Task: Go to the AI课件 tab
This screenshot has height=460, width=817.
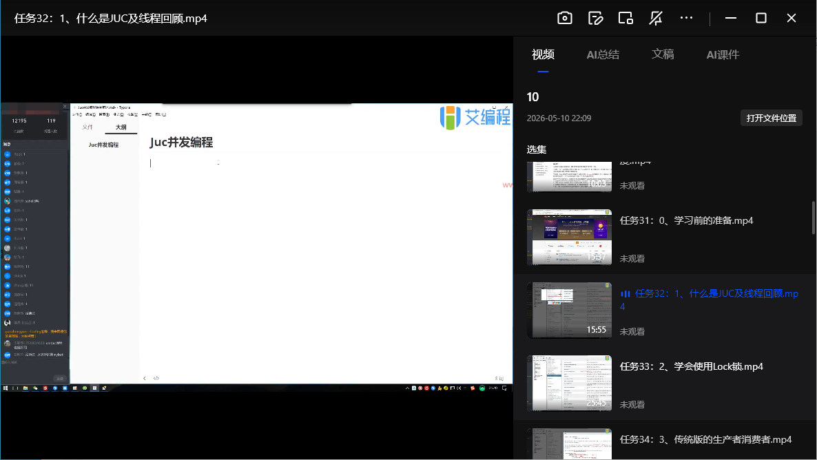Action: [723, 54]
